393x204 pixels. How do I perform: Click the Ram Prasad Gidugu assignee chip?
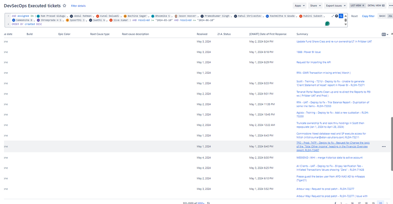(51, 16)
